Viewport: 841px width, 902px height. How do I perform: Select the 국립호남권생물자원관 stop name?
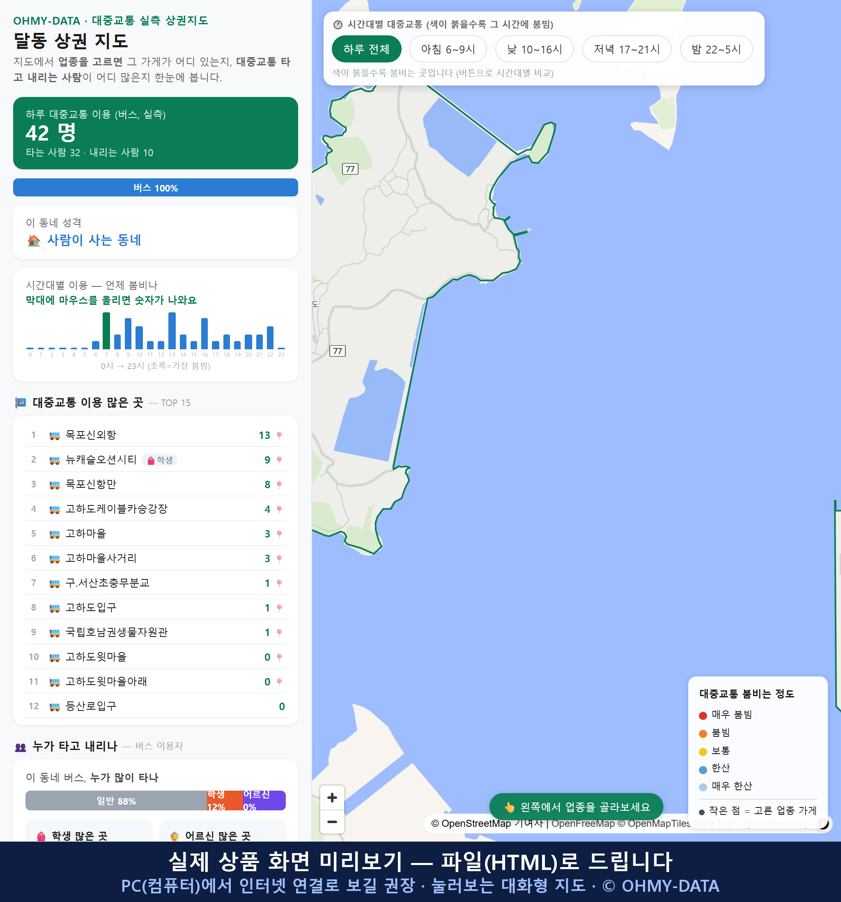click(x=117, y=632)
